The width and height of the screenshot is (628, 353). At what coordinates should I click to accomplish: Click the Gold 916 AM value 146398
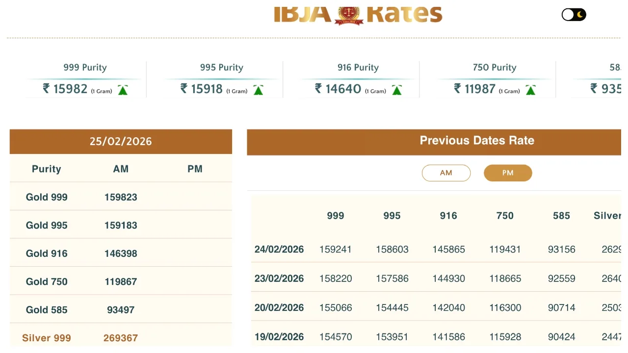121,253
